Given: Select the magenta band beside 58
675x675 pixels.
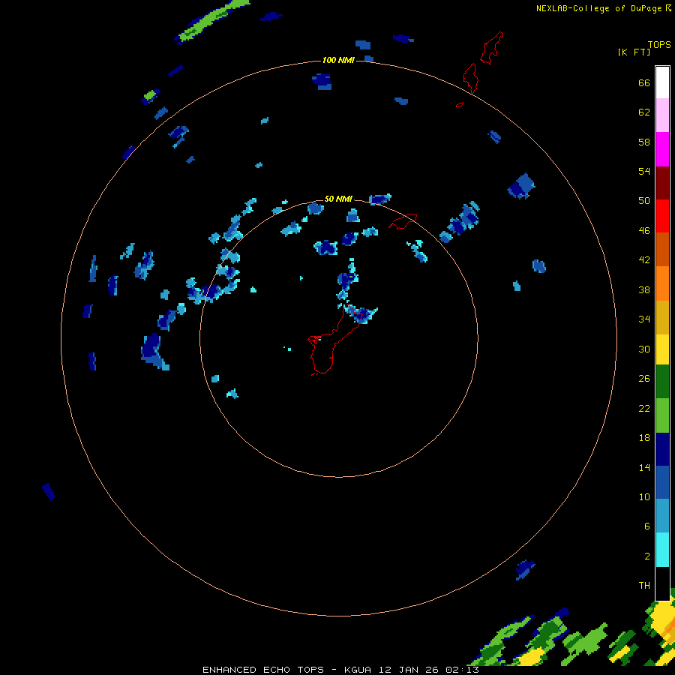Looking at the screenshot, I should pyautogui.click(x=662, y=149).
